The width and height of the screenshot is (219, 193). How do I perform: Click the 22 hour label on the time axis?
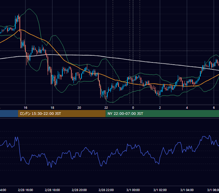tap(106, 108)
